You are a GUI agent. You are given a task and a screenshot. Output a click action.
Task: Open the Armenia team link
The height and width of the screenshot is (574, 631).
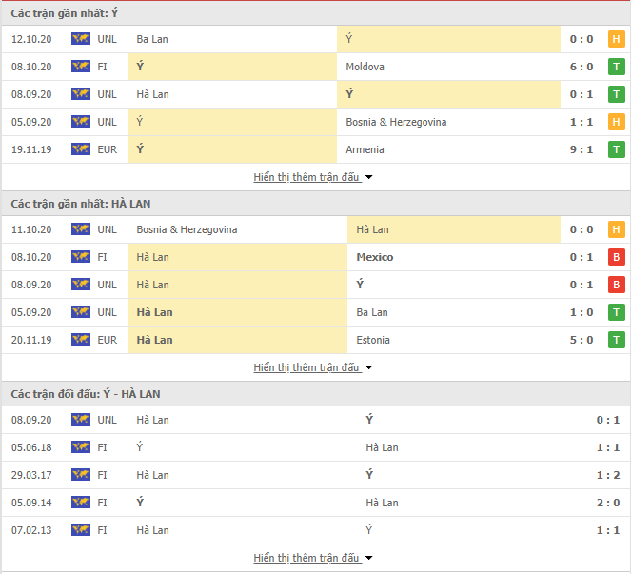coord(365,149)
